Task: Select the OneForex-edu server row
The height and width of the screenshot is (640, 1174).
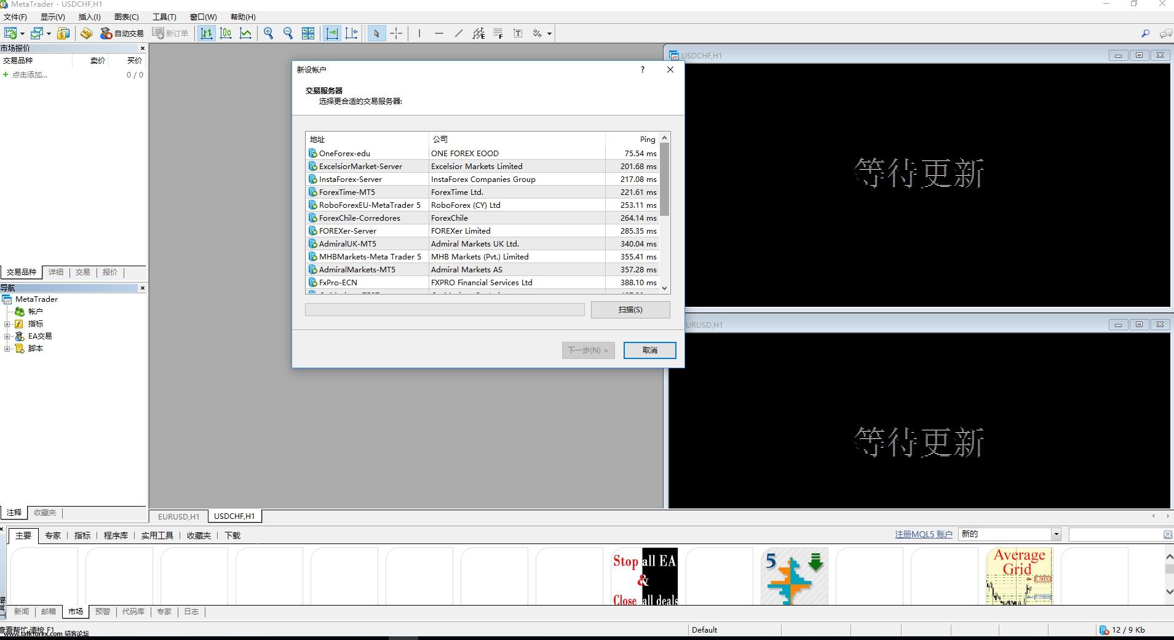Action: click(482, 153)
